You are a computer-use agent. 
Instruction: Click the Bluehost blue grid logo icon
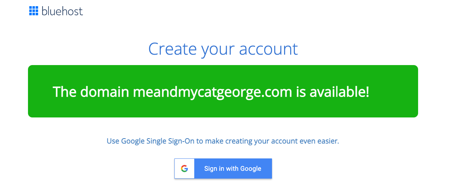click(34, 11)
